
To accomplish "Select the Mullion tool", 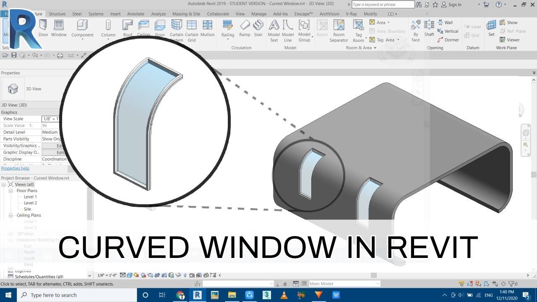I will click(207, 28).
